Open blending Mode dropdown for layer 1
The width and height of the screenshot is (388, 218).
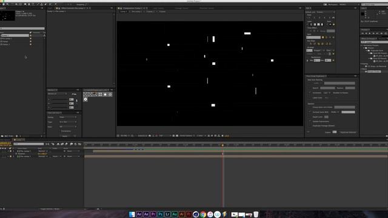coord(43,151)
